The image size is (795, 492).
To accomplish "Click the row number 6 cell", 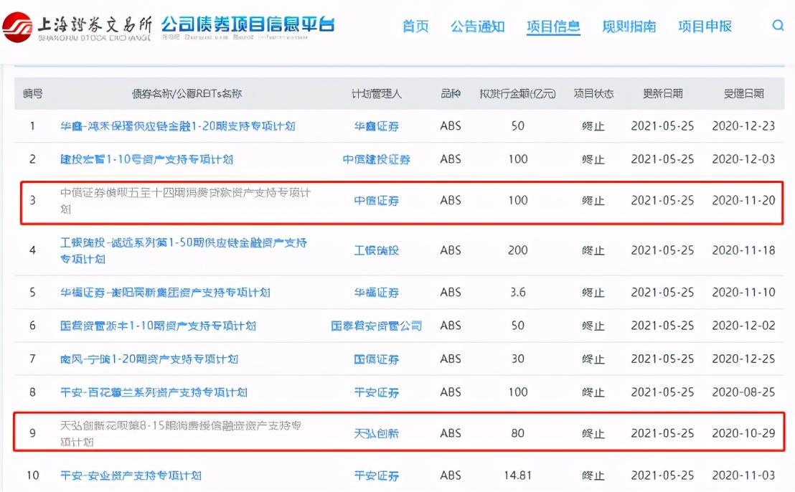I will tap(32, 326).
